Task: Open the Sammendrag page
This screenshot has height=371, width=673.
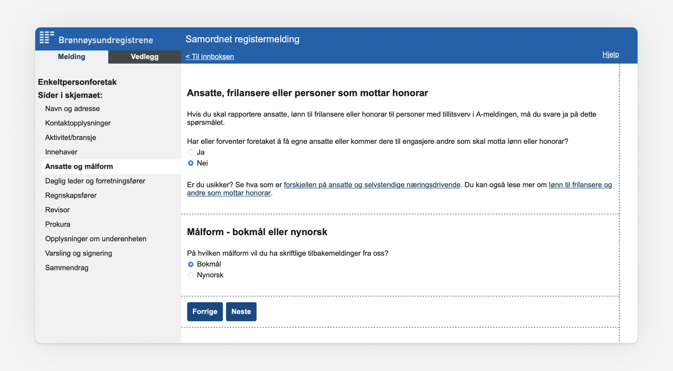Action: pos(67,267)
